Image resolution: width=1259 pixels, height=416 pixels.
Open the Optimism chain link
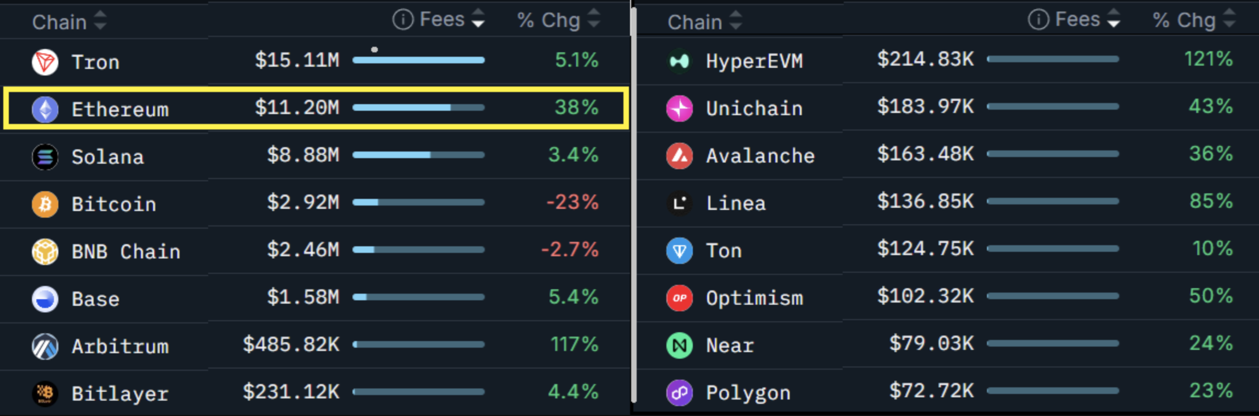pyautogui.click(x=755, y=298)
